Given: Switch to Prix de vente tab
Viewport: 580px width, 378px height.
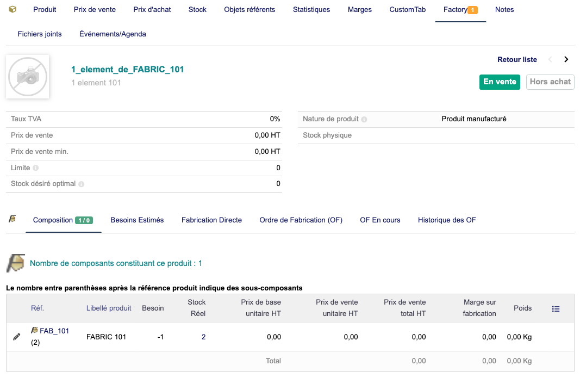Looking at the screenshot, I should point(95,10).
